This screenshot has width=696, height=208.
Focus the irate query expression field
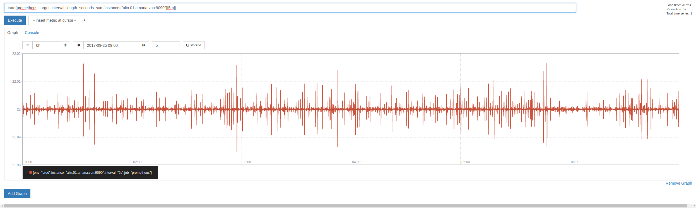click(x=290, y=8)
